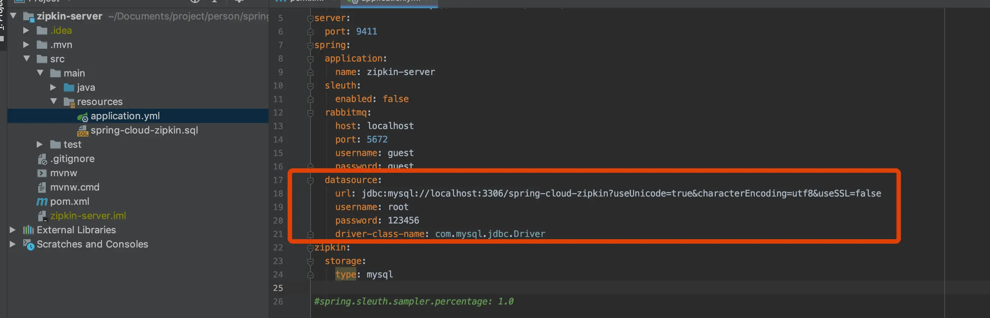Fold the server block at line 5
Viewport: 990px width, 318px height.
coord(310,18)
